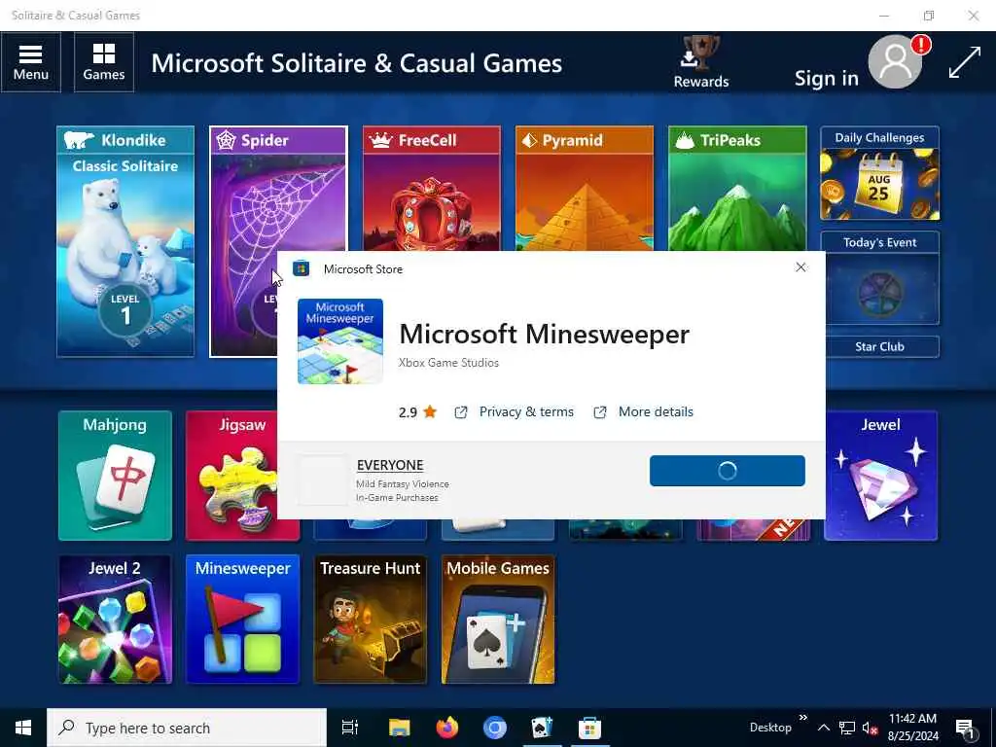The height and width of the screenshot is (747, 996).
Task: Click the Desktop toolbar label
Action: coord(770,728)
